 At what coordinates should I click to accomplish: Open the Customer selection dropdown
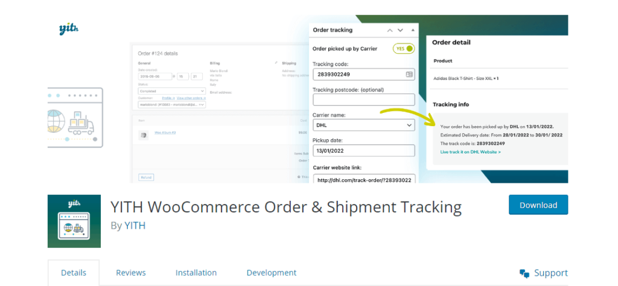(172, 104)
